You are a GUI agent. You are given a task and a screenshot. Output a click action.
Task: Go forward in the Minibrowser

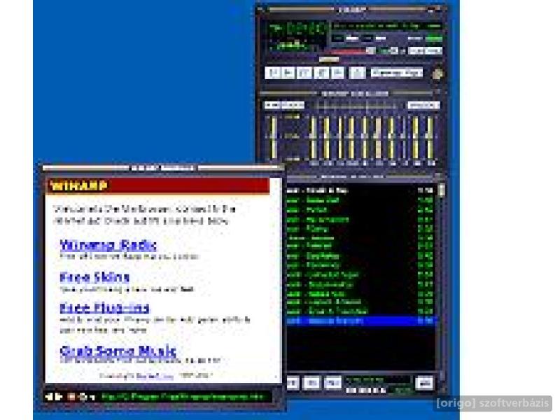(x=58, y=396)
